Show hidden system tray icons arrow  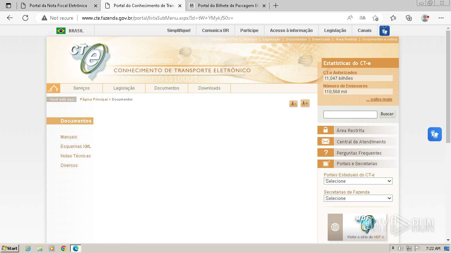[393, 248]
